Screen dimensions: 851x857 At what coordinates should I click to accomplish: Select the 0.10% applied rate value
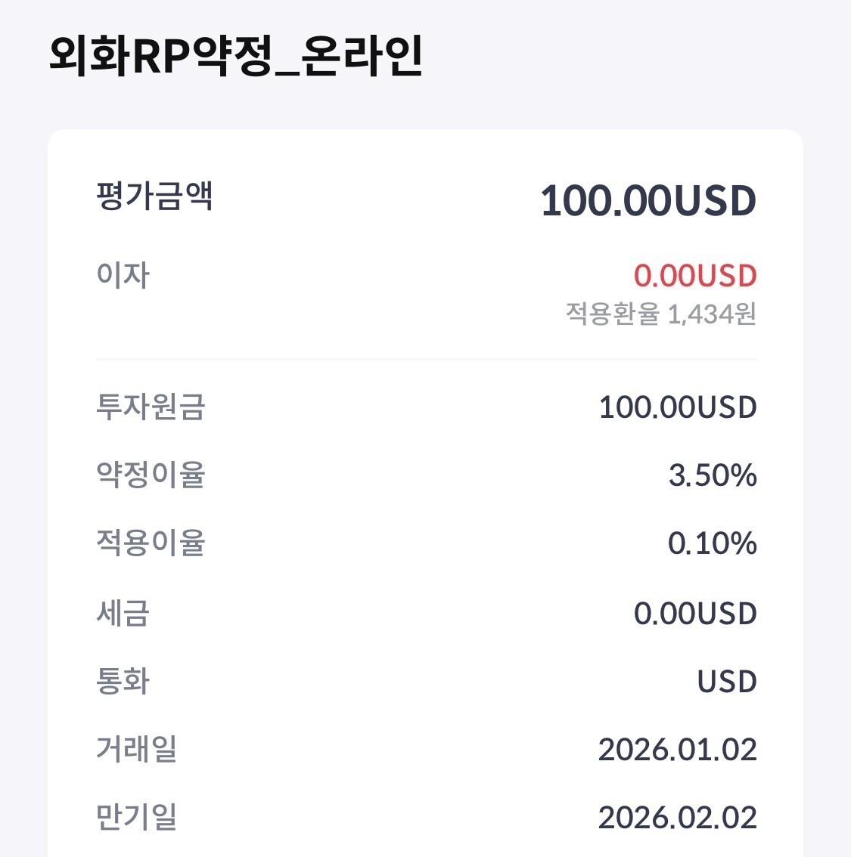pos(712,544)
